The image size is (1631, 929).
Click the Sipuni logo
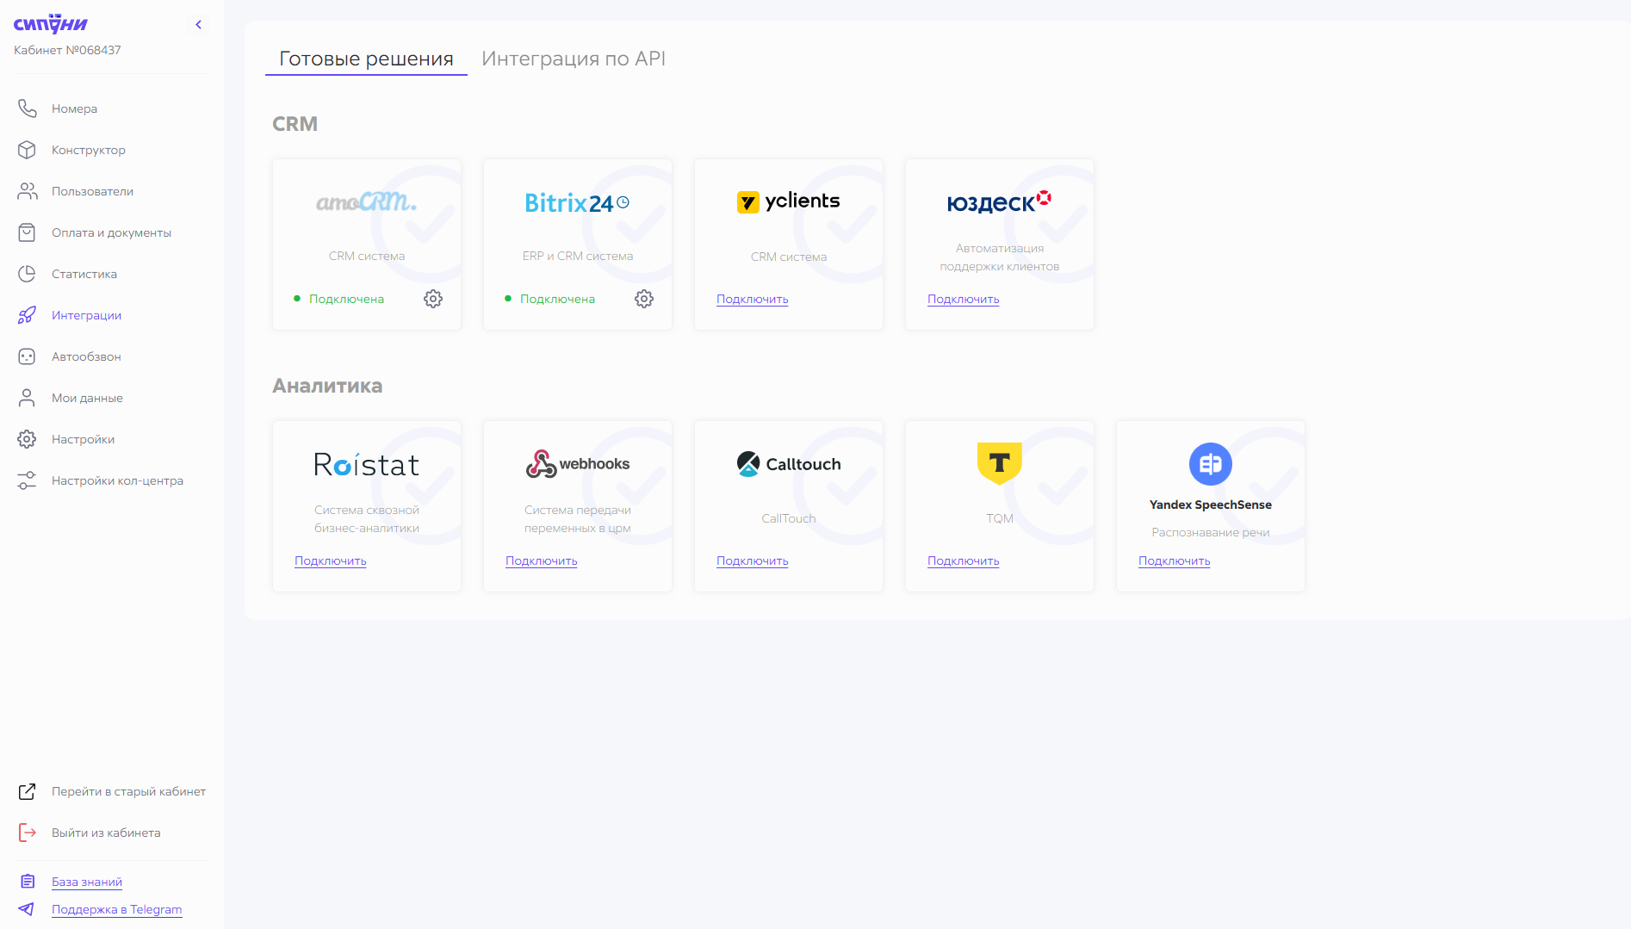(51, 23)
